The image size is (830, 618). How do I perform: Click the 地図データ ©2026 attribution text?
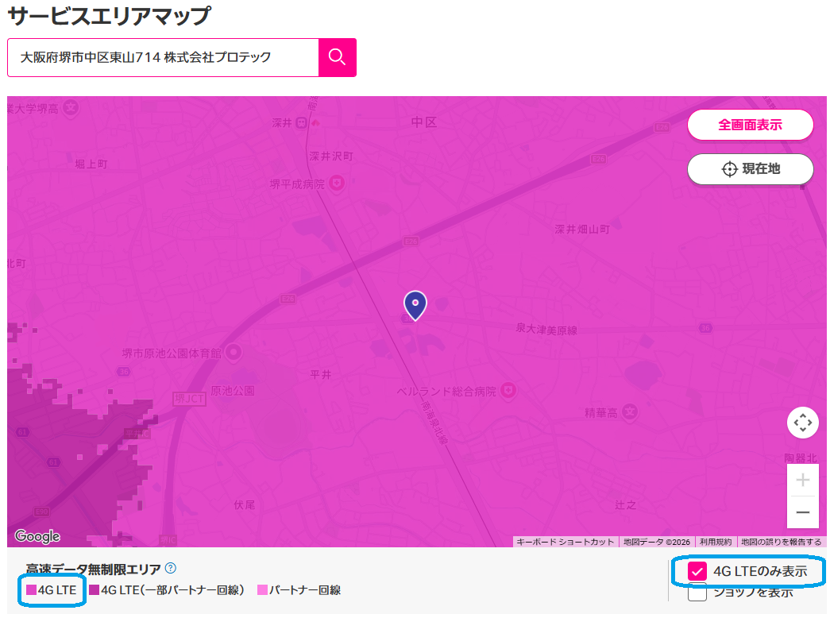point(656,542)
